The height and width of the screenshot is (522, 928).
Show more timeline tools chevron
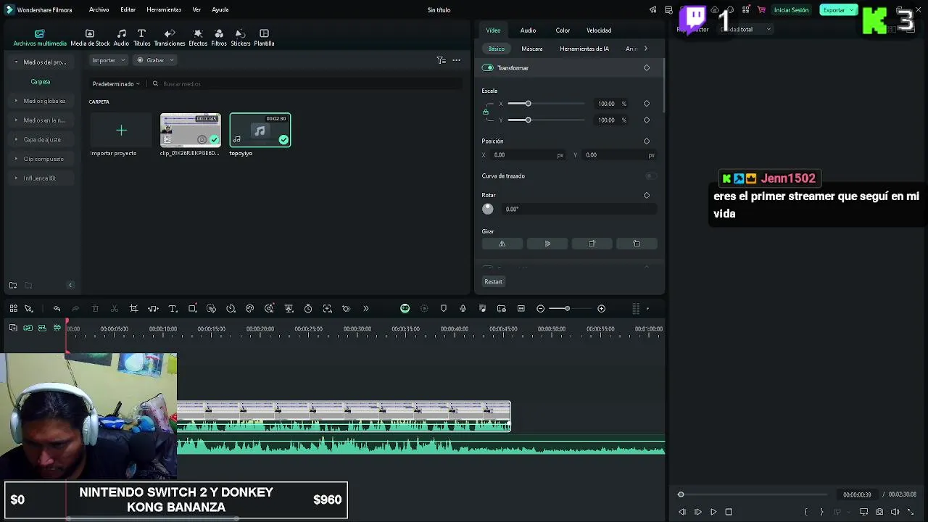tap(365, 309)
